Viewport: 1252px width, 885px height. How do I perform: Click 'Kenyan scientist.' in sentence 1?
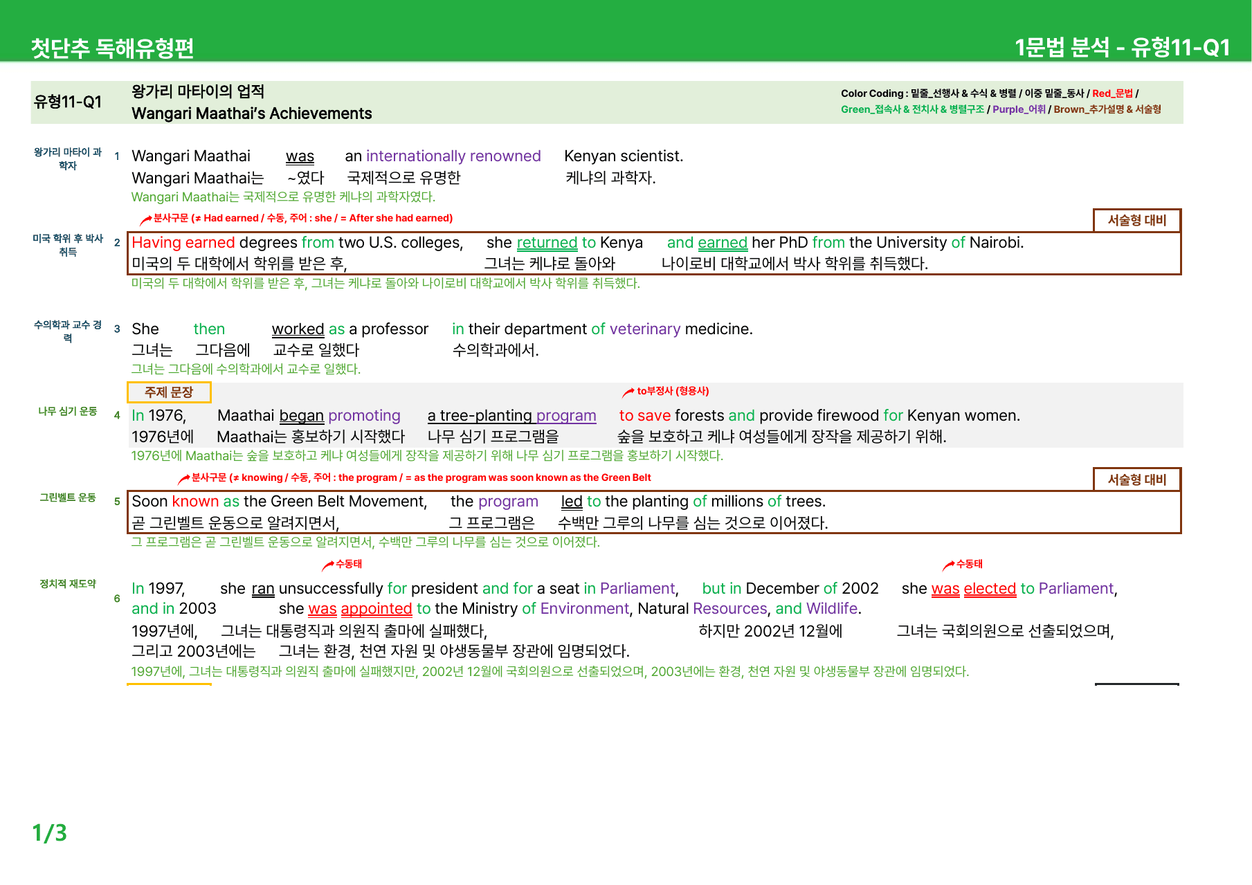pos(624,156)
